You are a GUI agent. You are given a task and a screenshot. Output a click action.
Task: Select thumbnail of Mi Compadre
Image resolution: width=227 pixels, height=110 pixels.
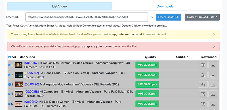pos(19,94)
